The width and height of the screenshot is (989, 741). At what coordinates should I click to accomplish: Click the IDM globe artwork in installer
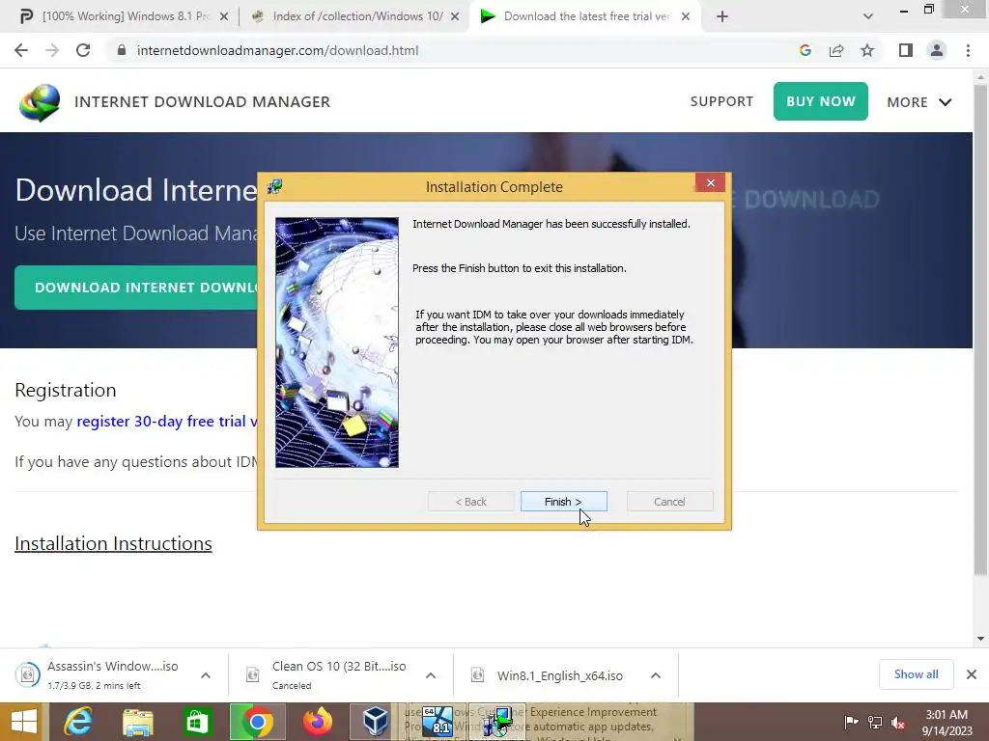337,343
